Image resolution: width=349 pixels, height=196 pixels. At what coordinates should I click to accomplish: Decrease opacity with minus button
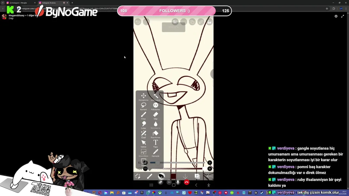pyautogui.click(x=145, y=169)
